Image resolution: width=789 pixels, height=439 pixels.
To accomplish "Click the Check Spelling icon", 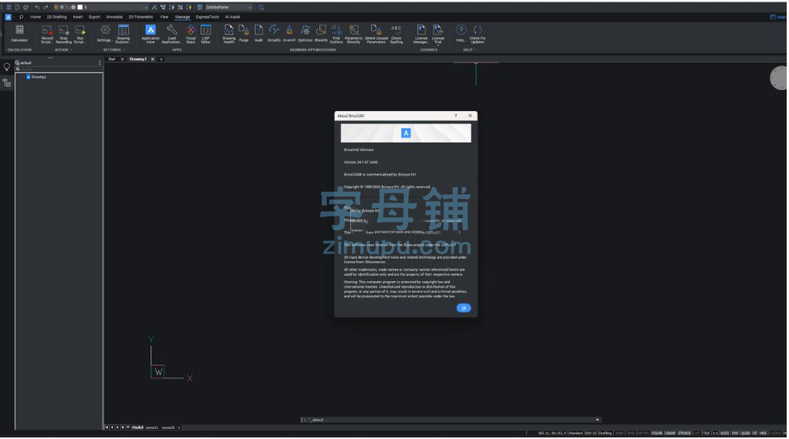I will pyautogui.click(x=396, y=33).
